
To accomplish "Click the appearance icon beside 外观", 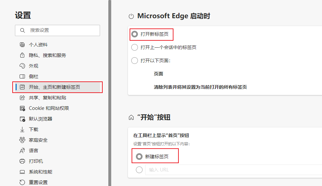I will tap(22, 66).
